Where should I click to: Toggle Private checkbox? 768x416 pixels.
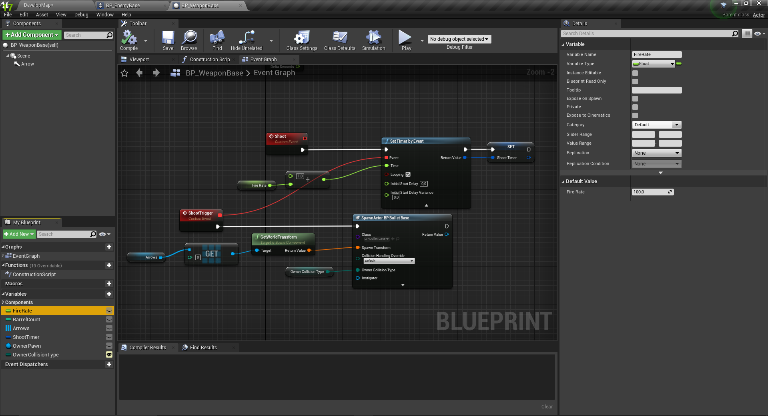pos(635,107)
